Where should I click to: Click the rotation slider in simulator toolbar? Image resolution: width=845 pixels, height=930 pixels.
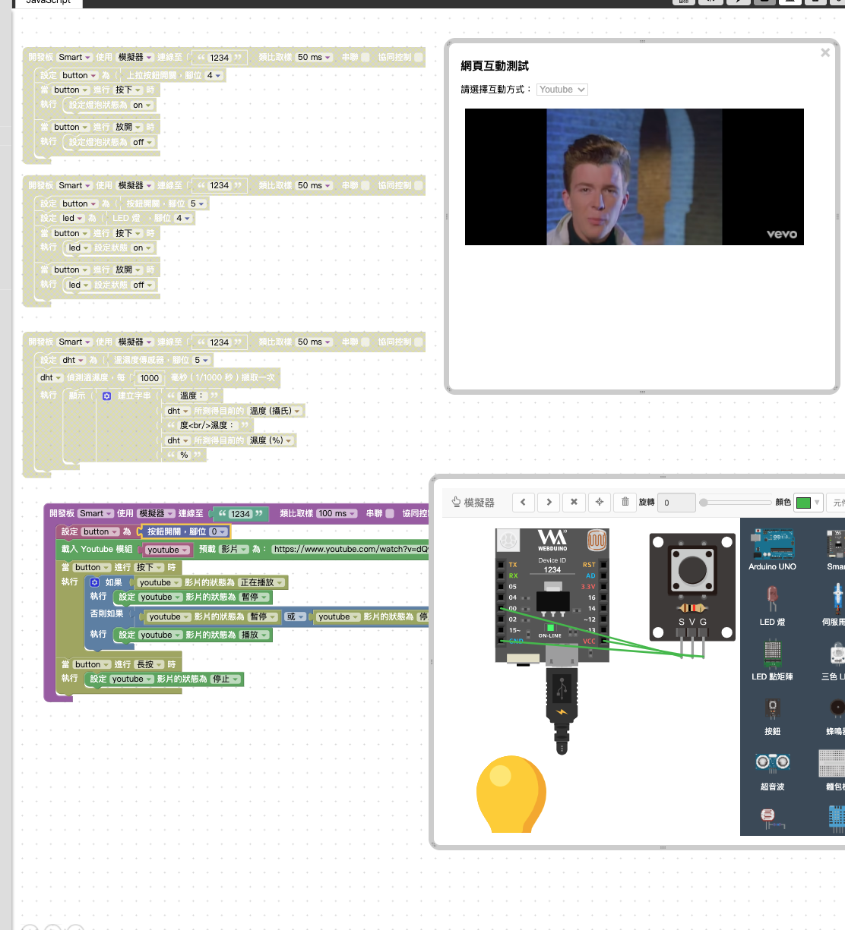(736, 502)
